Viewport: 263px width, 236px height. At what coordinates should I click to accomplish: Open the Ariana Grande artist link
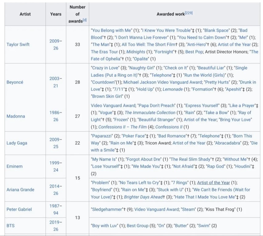pyautogui.click(x=20, y=190)
